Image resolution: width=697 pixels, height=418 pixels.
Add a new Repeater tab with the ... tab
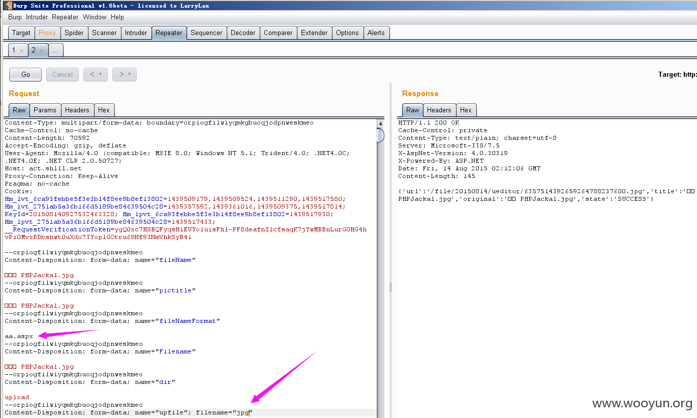tap(55, 50)
